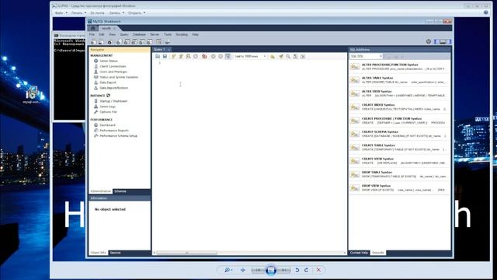The height and width of the screenshot is (280, 497).
Task: Create a new stored procedure toolbar icon
Action: 141,42
